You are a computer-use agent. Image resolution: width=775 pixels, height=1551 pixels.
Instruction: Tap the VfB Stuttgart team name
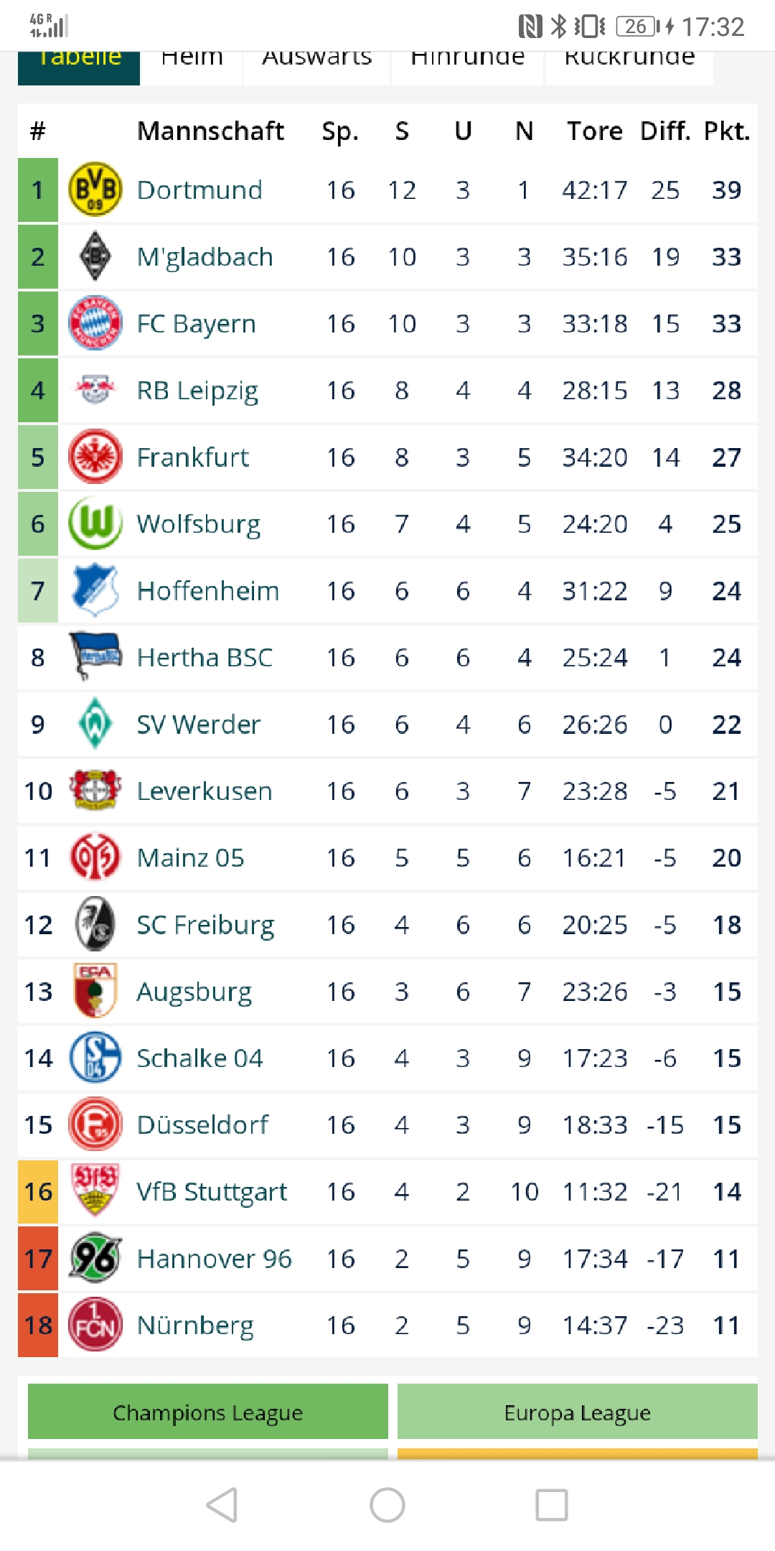coord(212,1192)
